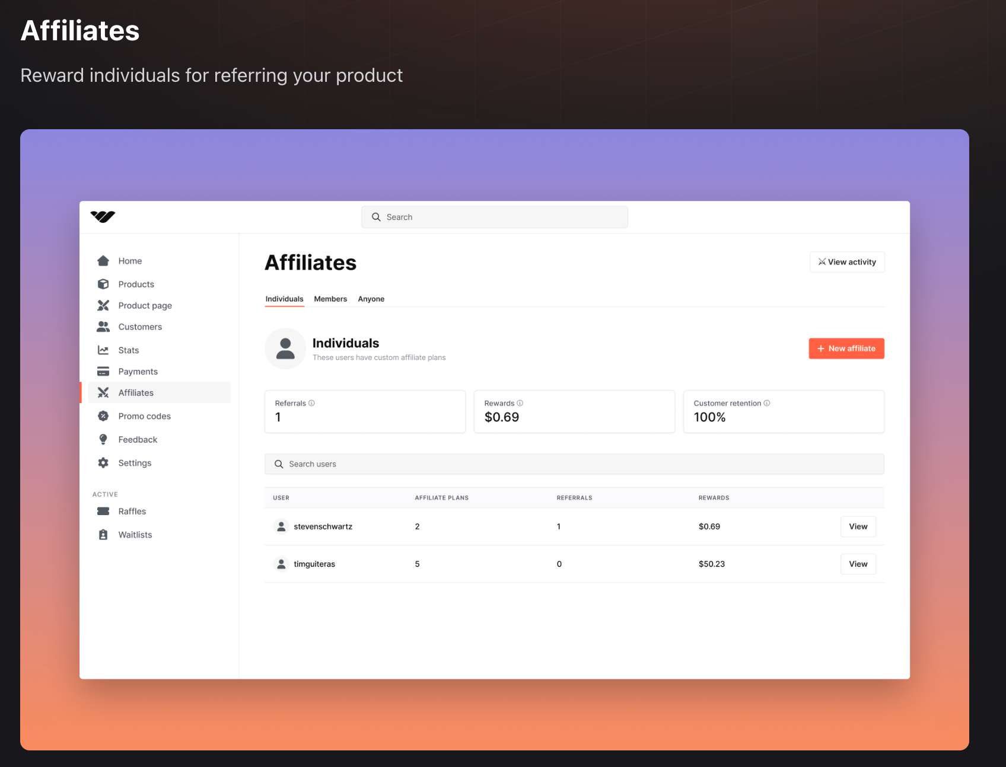Open Stats in the sidebar
Screen dimensions: 1006x767
tap(160, 350)
